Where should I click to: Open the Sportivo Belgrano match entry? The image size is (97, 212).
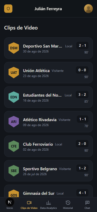pos(49,171)
